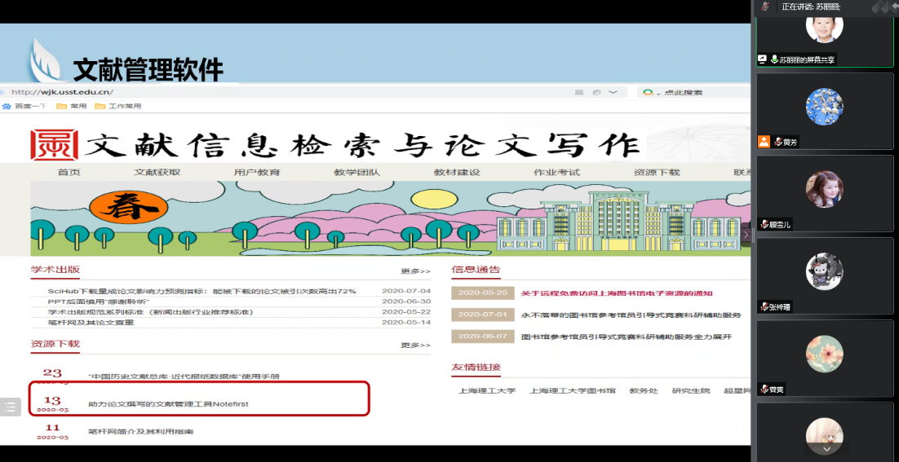
Task: Click 更多>> beside 学术出版
Action: point(414,271)
